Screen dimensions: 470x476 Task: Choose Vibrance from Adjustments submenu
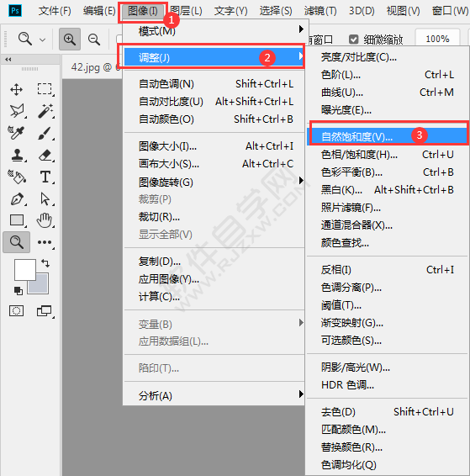pyautogui.click(x=387, y=136)
